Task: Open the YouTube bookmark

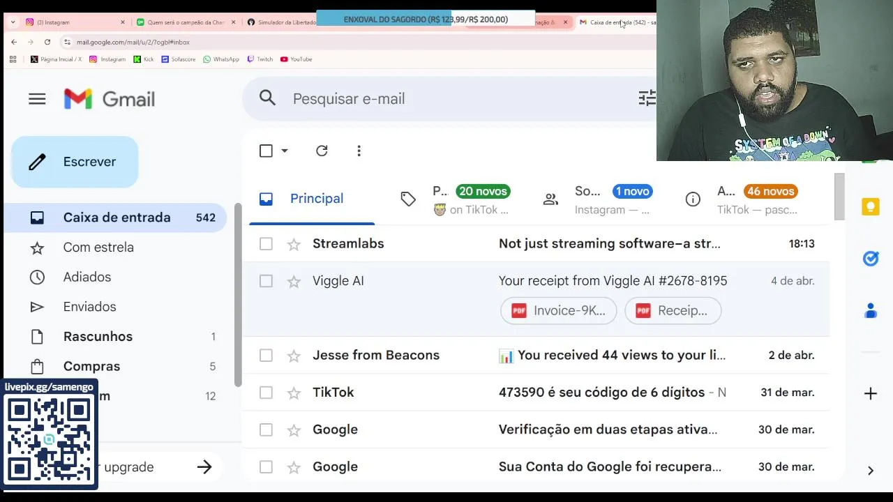Action: click(x=297, y=59)
